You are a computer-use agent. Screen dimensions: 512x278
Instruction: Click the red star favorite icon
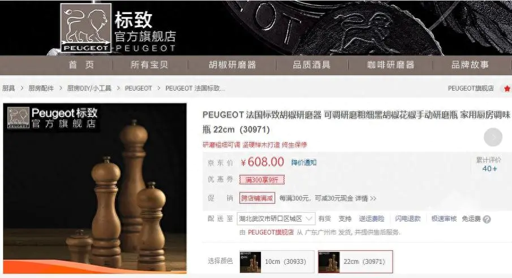(507, 88)
